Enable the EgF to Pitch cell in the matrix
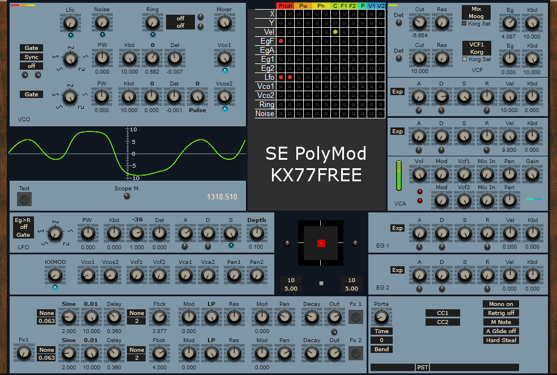 [282, 41]
